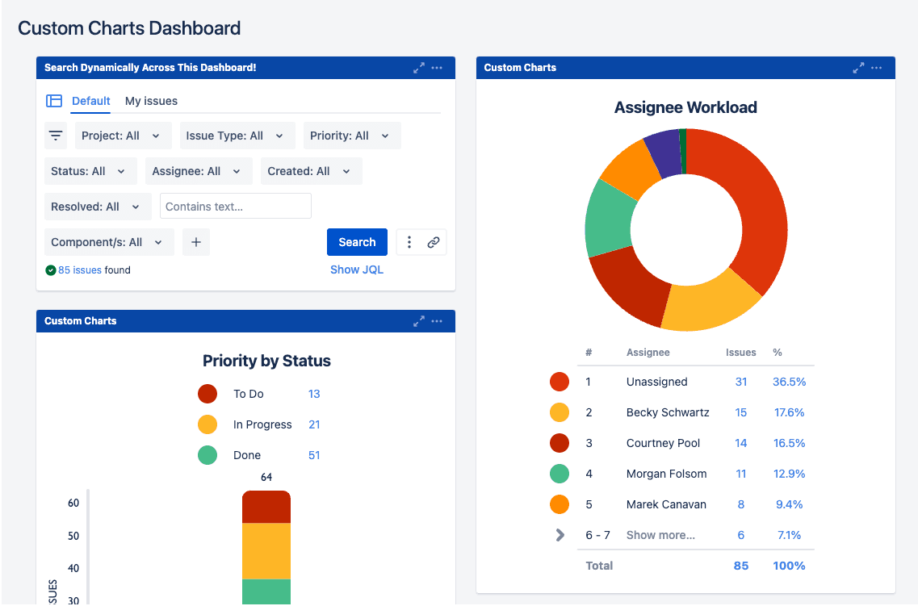Open more options for Assignee Workload gadget
Image resolution: width=918 pixels, height=606 pixels.
(x=877, y=68)
